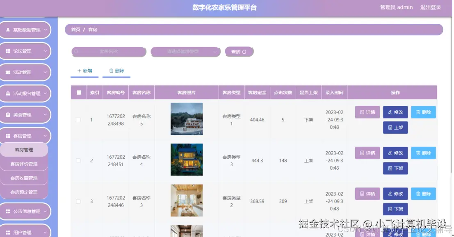Click the grid icon beside 客房管理 parent menu
454x237 pixels.
pos(8,136)
